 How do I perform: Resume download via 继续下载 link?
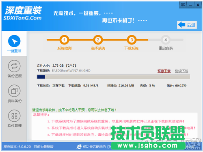181,71
